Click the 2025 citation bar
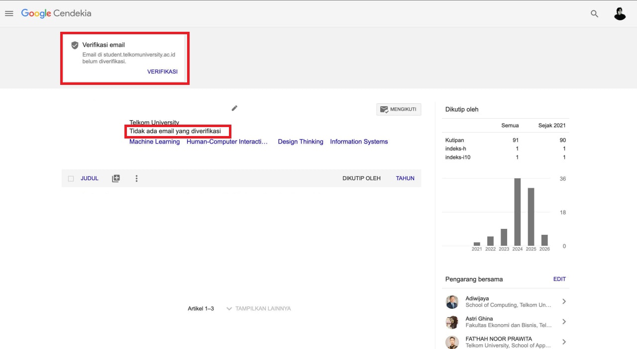 pos(531,217)
